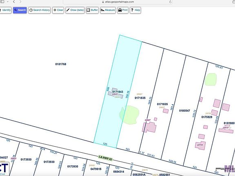Select highlighted parcel 0171843
The image size is (235, 176).
click(x=118, y=92)
